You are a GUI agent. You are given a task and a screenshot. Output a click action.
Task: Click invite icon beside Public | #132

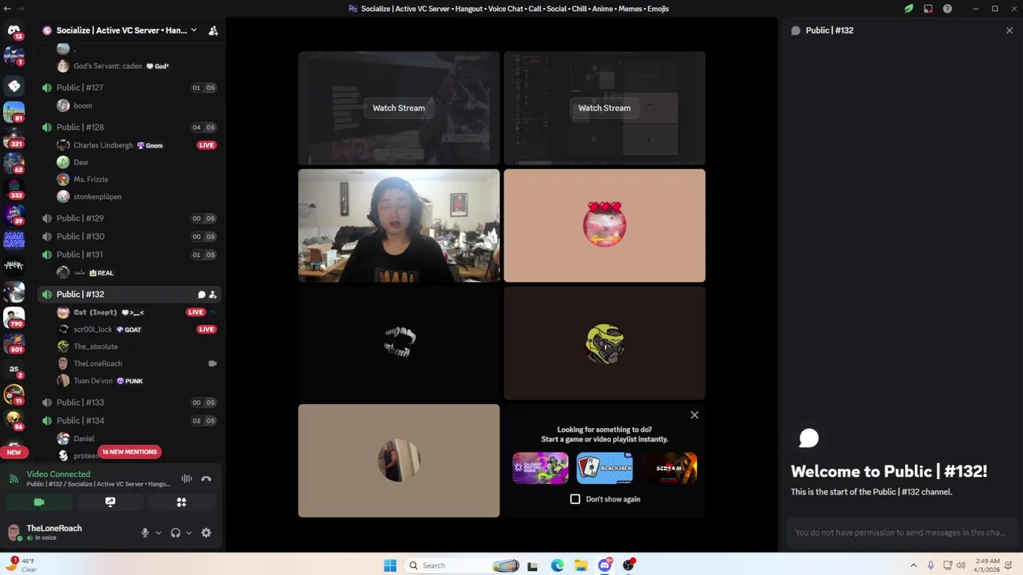tap(213, 295)
